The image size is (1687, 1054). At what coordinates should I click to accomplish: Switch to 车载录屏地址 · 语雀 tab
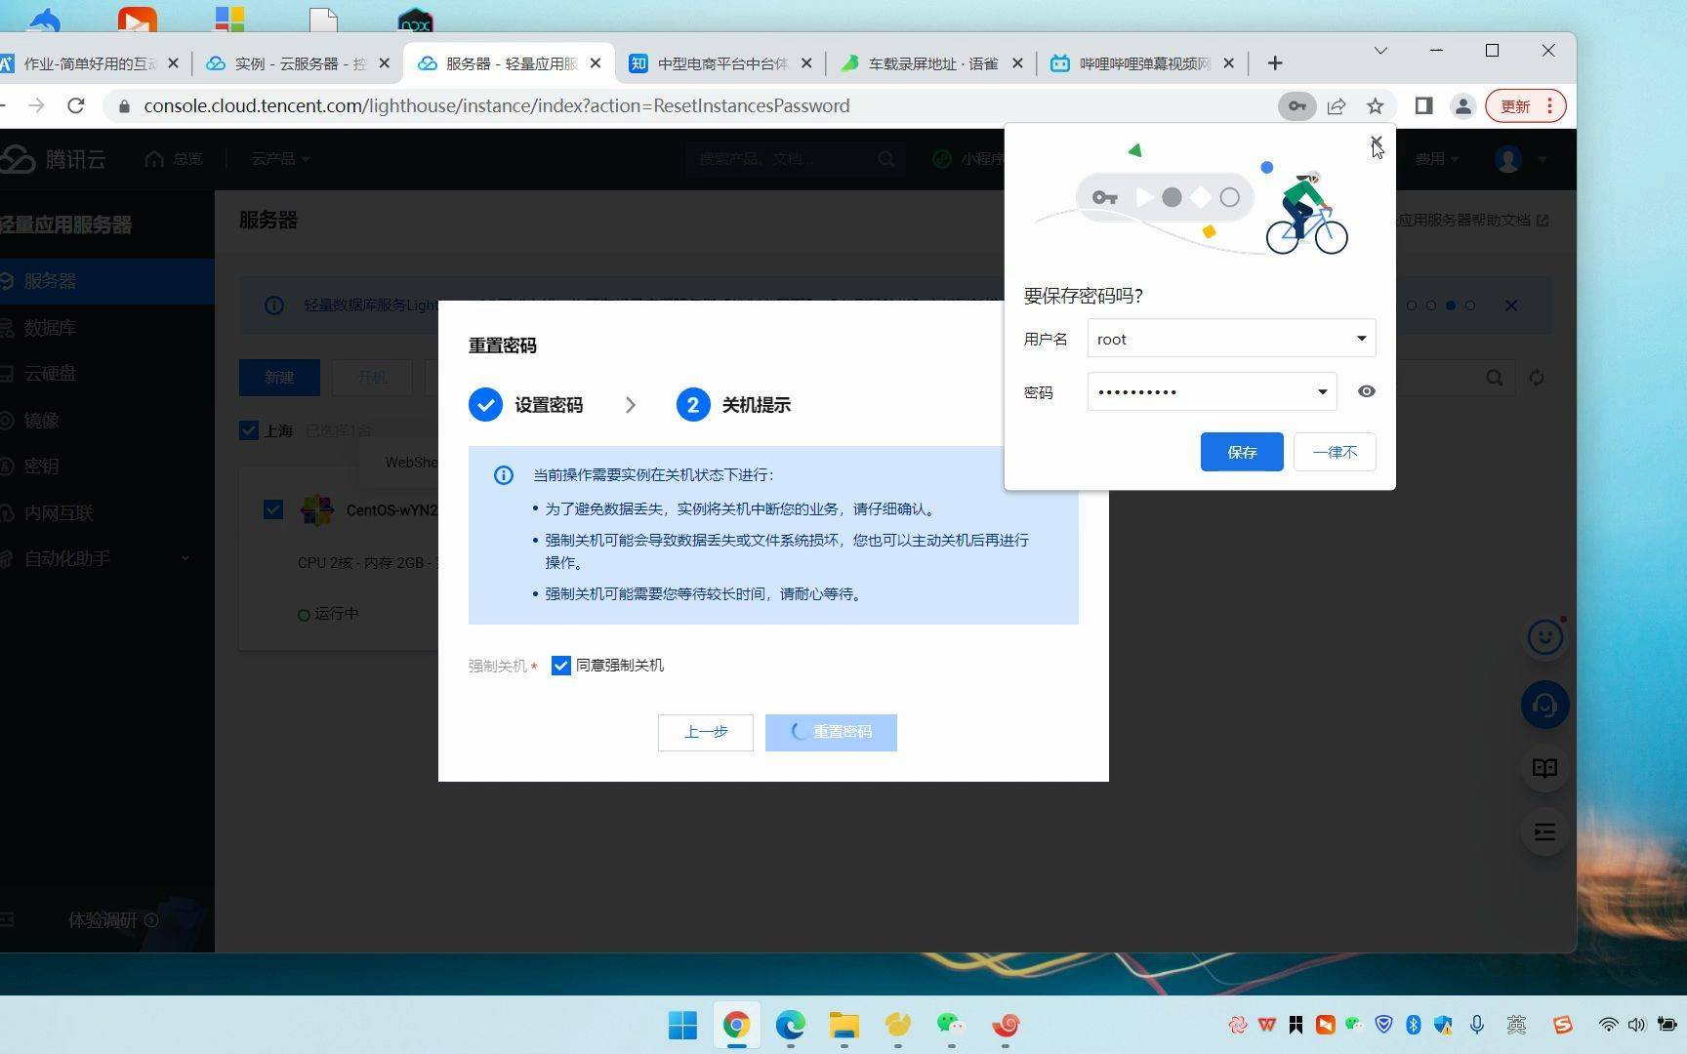(932, 63)
